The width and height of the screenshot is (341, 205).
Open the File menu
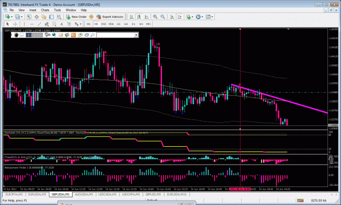[x=11, y=10]
